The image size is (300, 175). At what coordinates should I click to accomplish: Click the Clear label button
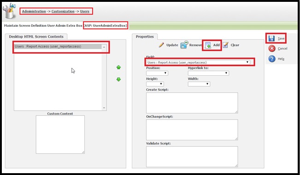click(x=235, y=45)
